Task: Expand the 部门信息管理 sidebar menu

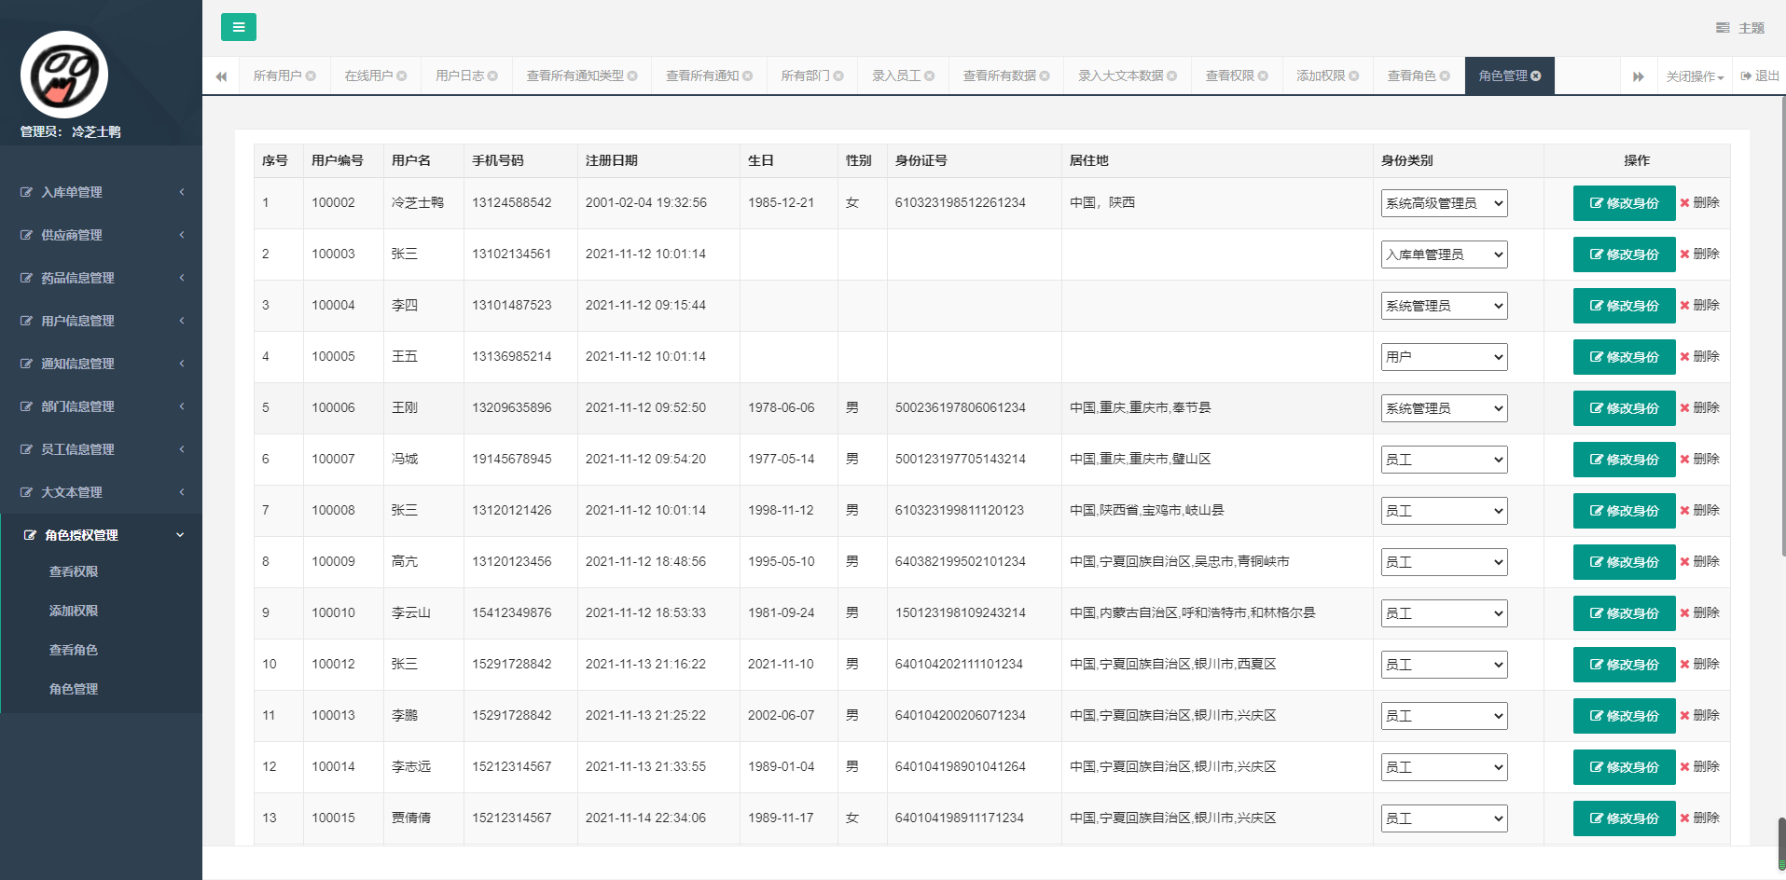Action: 101,406
